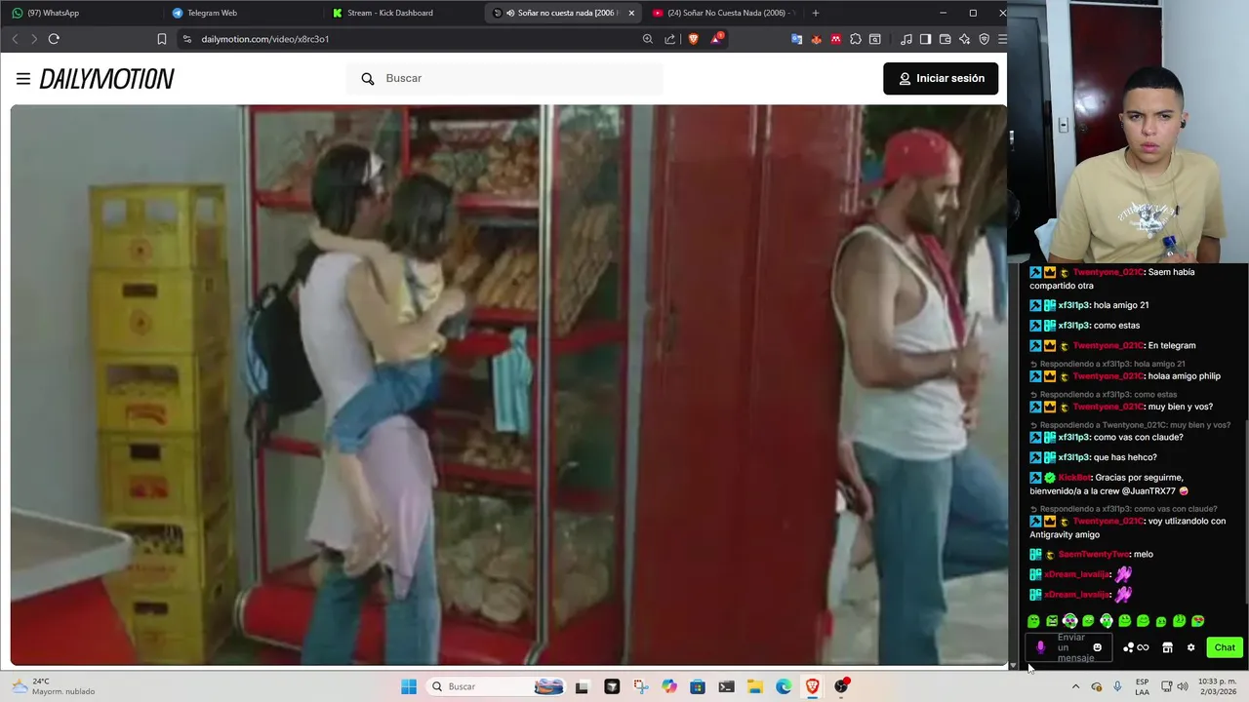Viewport: 1249px width, 702px height.
Task: Open the Extensions puzzle menu
Action: point(856,39)
